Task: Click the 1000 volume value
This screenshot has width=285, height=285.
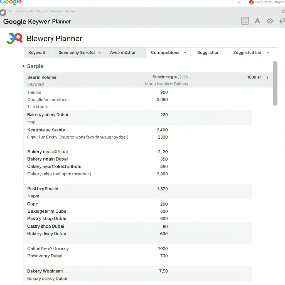Action: point(163,249)
